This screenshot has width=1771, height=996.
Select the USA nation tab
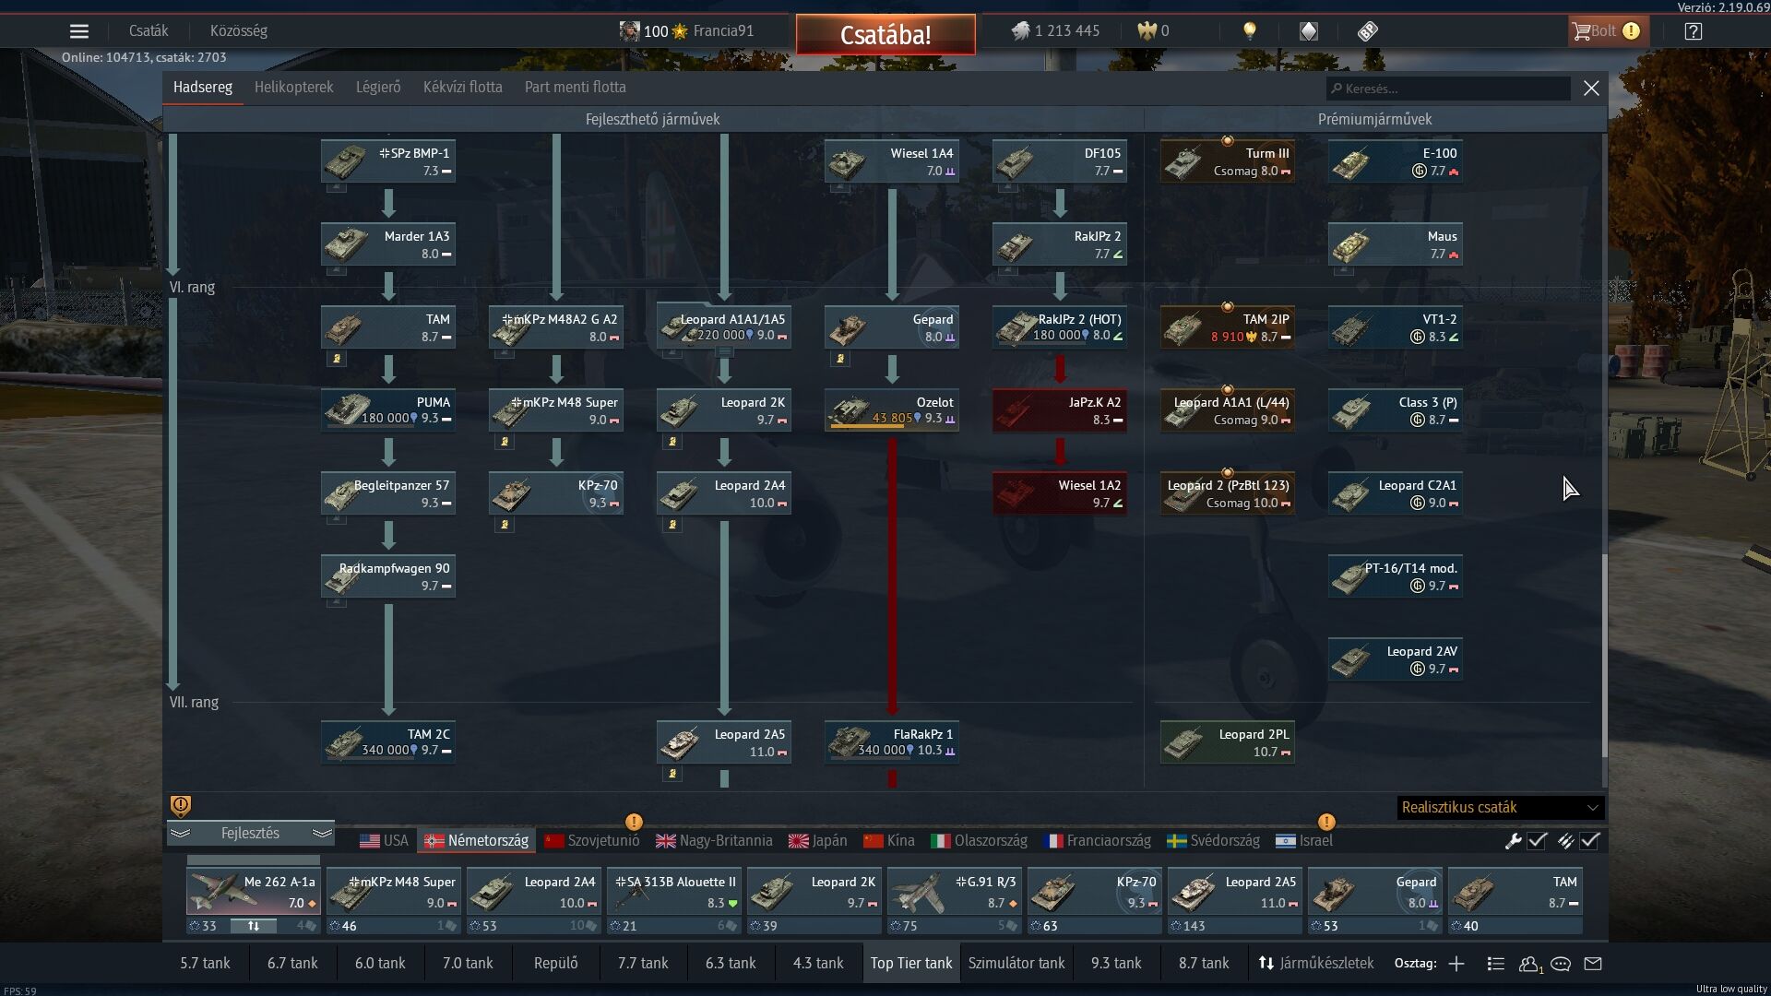(x=385, y=841)
